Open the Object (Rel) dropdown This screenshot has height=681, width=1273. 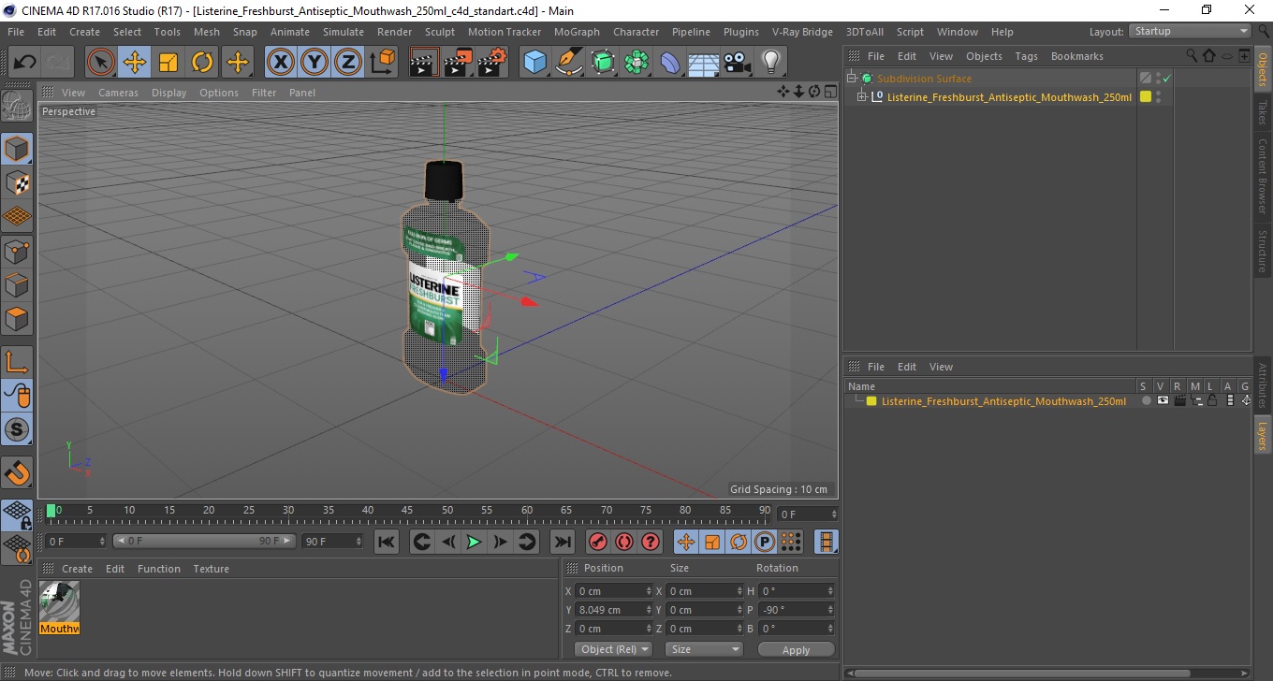(x=614, y=649)
